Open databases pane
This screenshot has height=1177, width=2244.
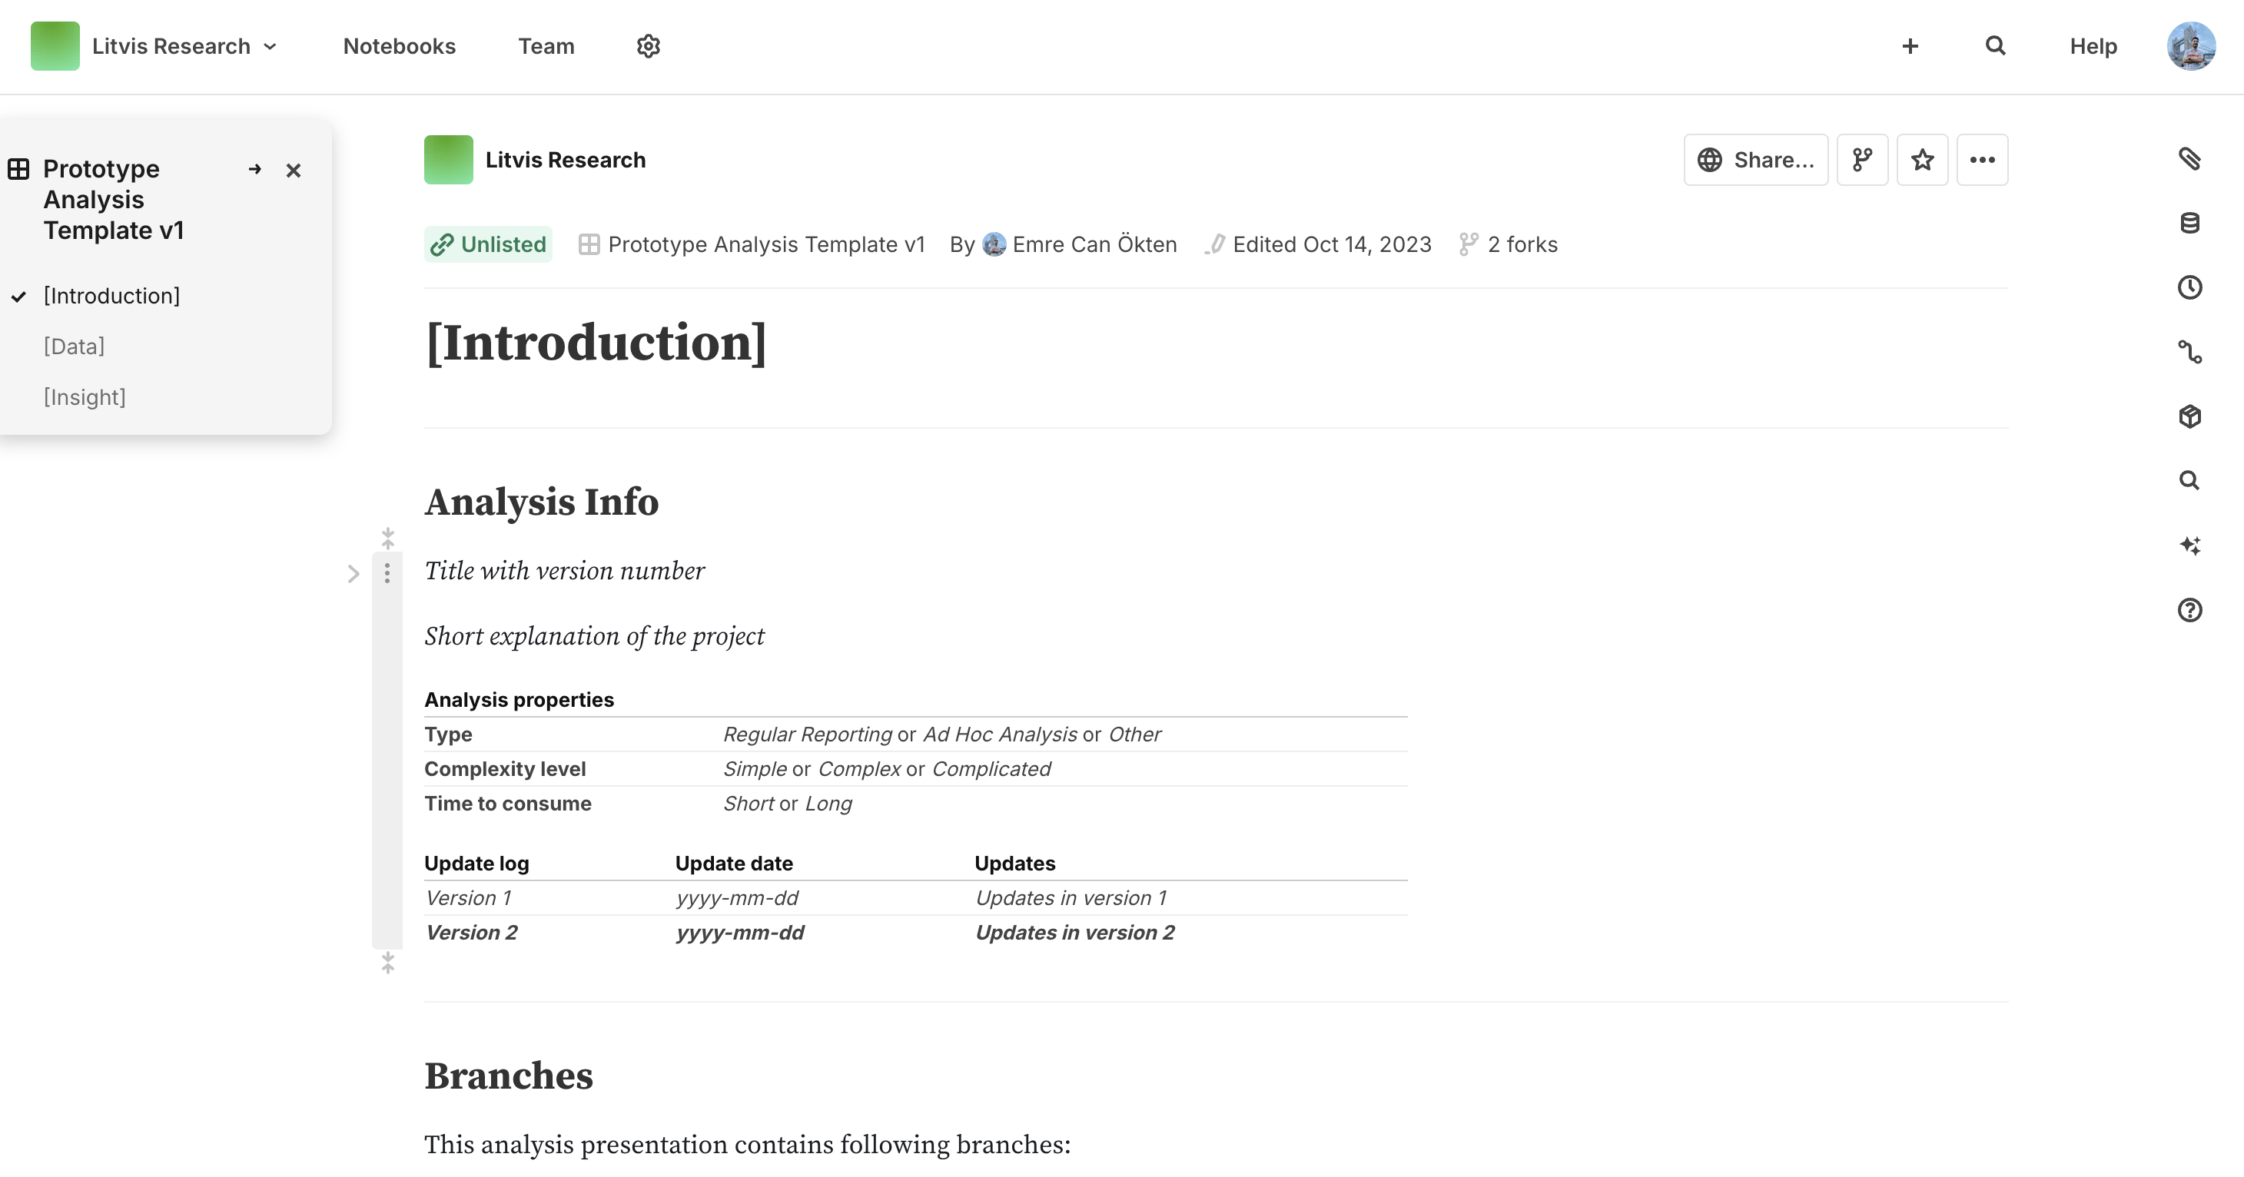[x=2190, y=223]
